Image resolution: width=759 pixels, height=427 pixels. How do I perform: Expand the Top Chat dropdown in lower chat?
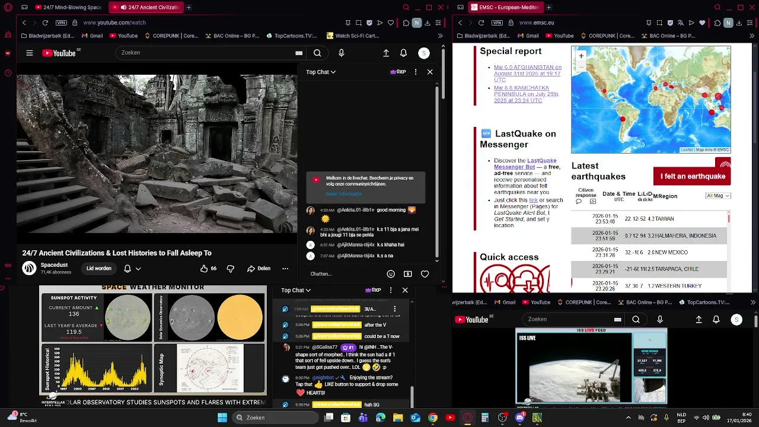pos(296,290)
